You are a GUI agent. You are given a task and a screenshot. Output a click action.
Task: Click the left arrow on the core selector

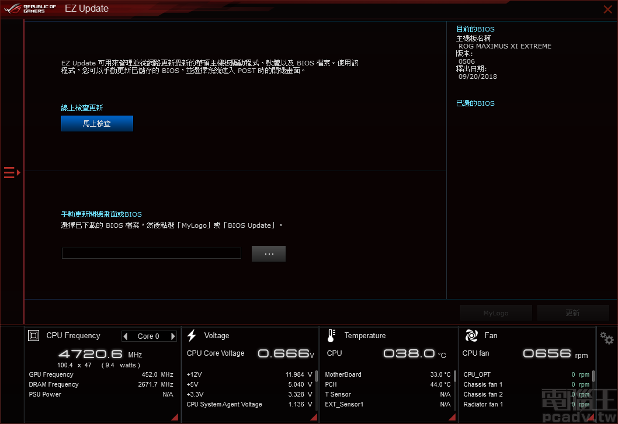pos(127,336)
